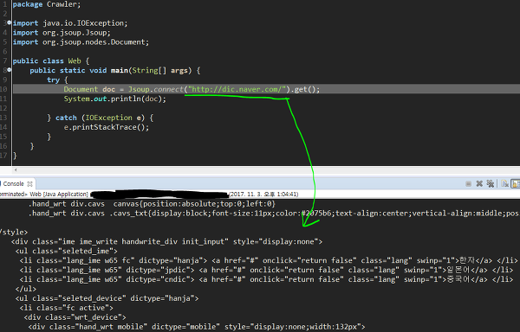The image size is (520, 332).
Task: Click the 'public class Web {' declaration
Action: coord(51,61)
